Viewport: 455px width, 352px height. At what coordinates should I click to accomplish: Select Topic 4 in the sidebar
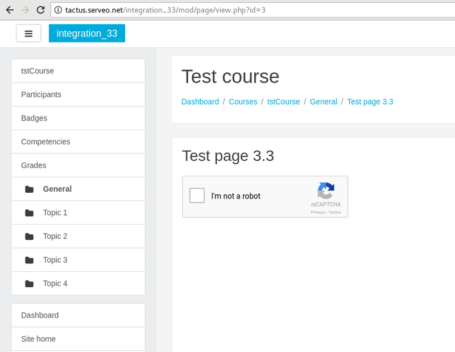pyautogui.click(x=78, y=284)
